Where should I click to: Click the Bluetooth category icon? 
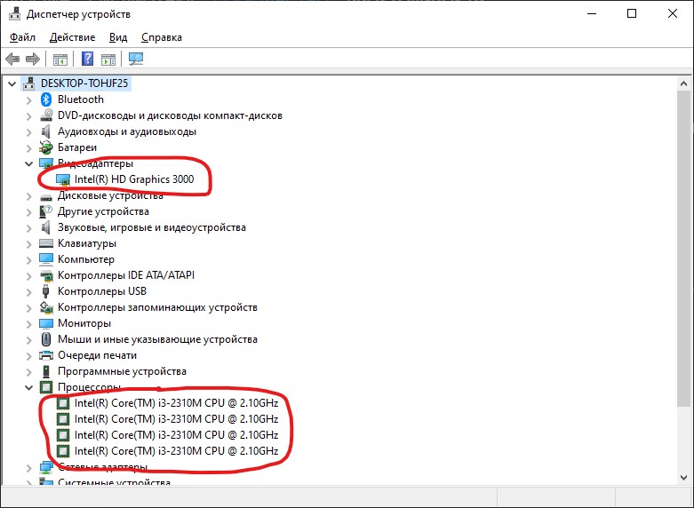click(46, 99)
